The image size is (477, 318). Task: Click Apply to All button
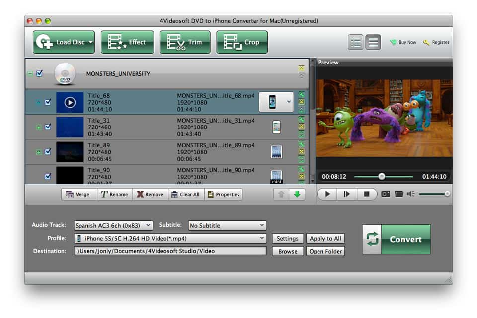click(x=325, y=239)
